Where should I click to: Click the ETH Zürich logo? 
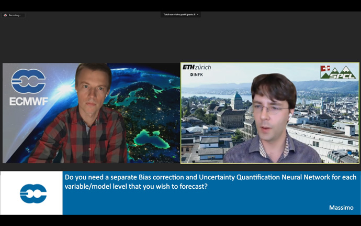tap(197, 67)
